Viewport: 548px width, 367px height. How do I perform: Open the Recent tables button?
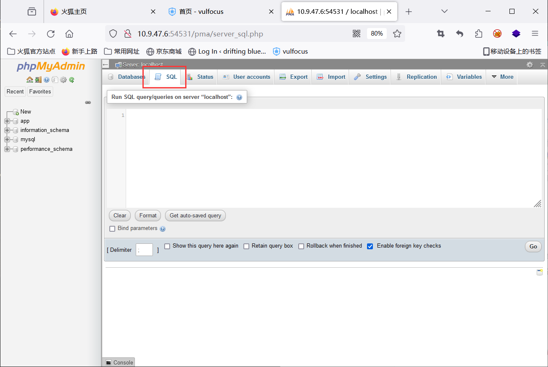(15, 92)
